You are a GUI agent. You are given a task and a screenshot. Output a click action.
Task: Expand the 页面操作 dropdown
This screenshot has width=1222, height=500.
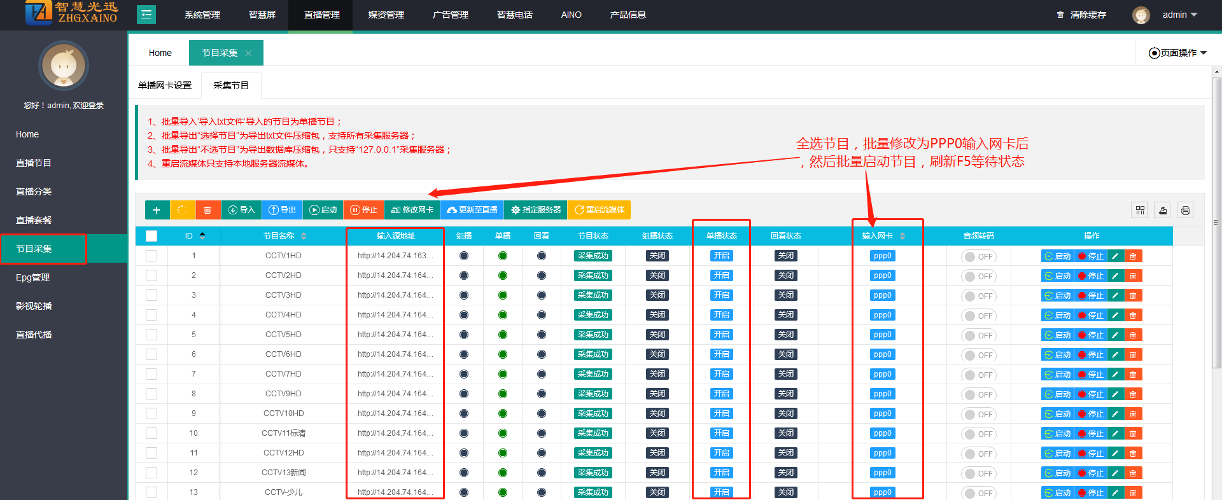coord(1177,53)
